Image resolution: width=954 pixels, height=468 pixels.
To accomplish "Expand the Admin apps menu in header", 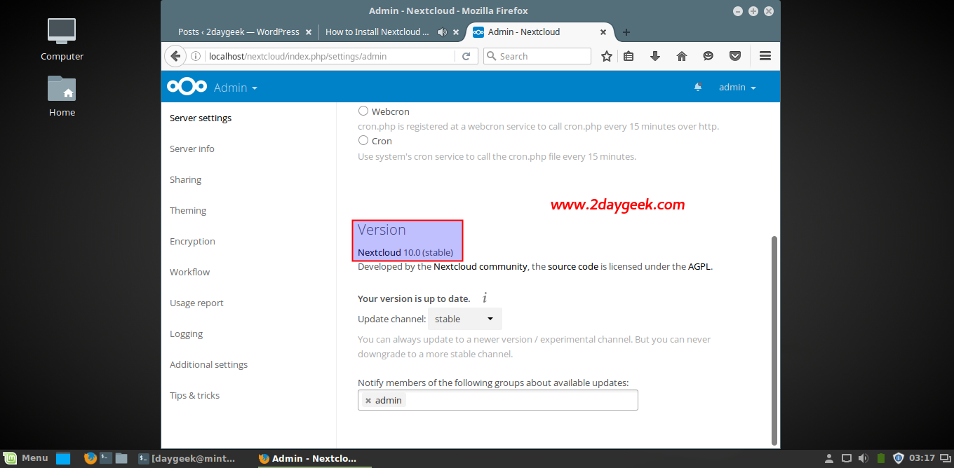I will pyautogui.click(x=236, y=88).
